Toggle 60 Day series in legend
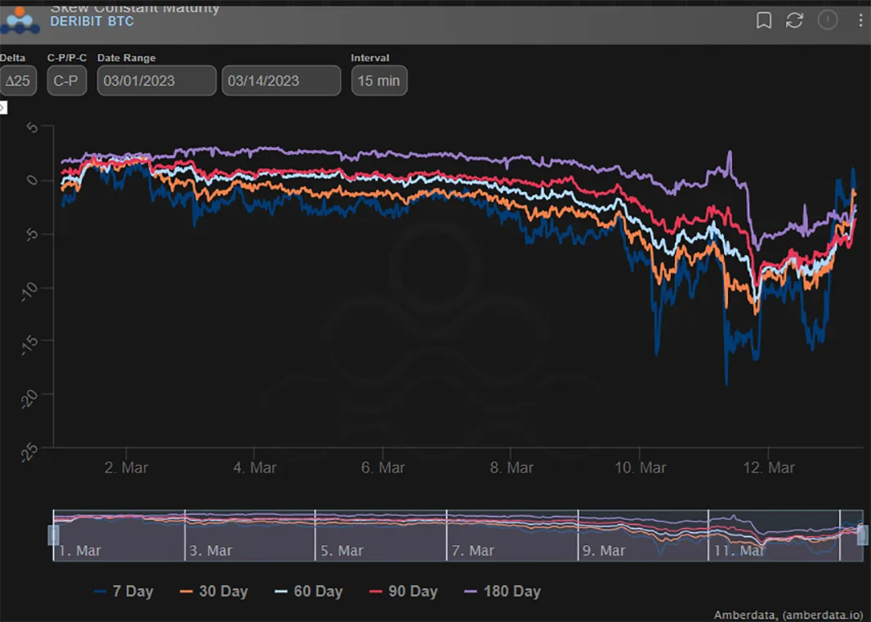871x622 pixels. coord(309,591)
